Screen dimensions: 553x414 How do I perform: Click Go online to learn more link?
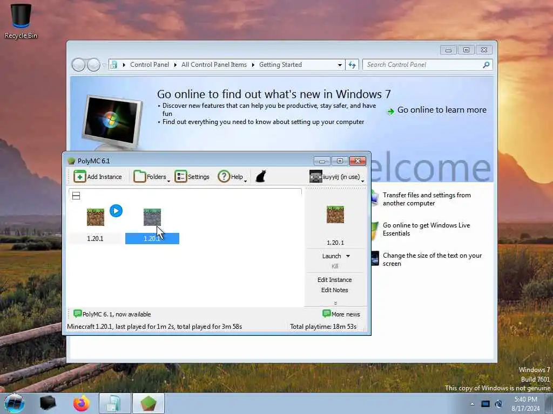coord(442,110)
